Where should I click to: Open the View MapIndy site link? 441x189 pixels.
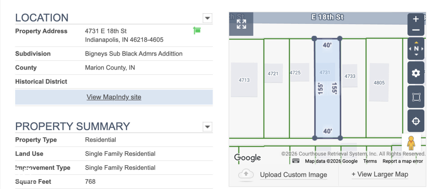pos(114,97)
